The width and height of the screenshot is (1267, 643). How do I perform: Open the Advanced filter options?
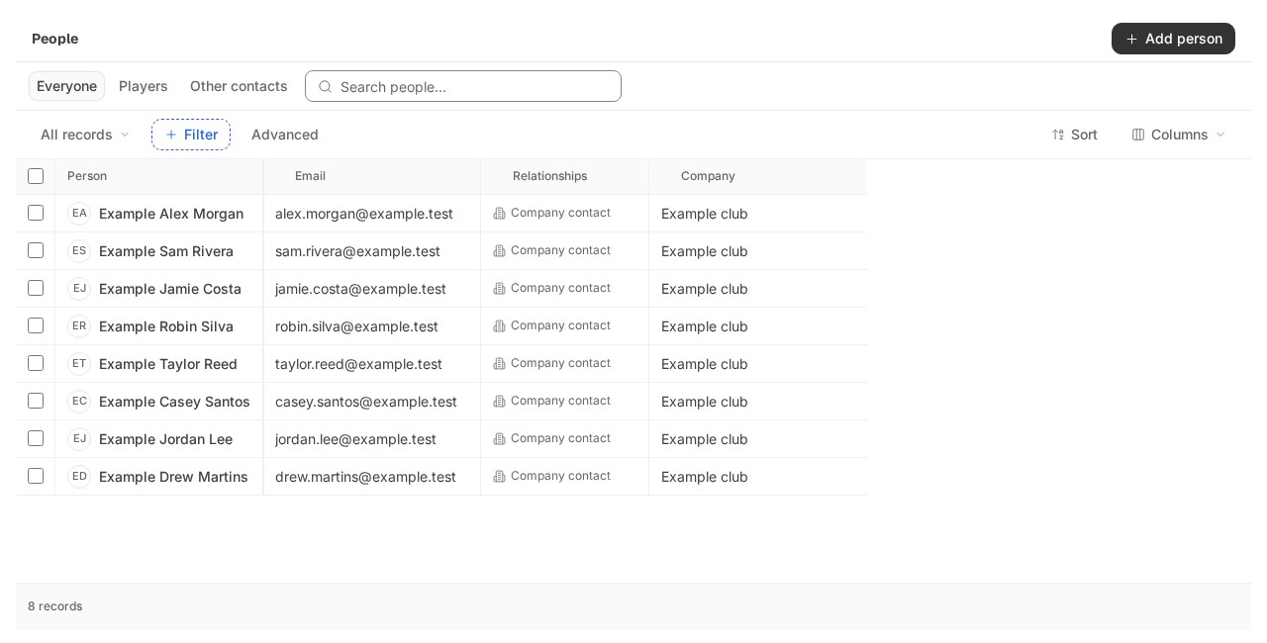[x=285, y=135]
